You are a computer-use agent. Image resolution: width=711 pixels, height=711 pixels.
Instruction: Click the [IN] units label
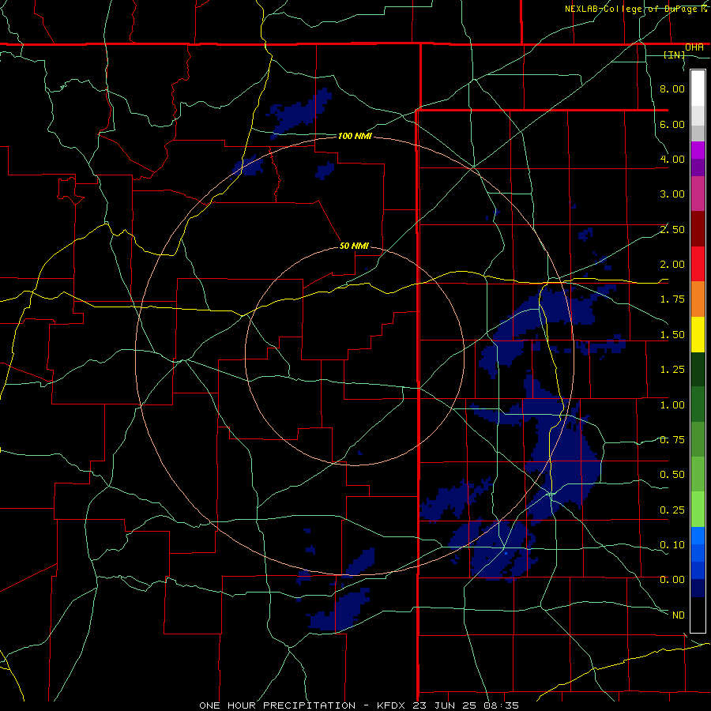[675, 55]
